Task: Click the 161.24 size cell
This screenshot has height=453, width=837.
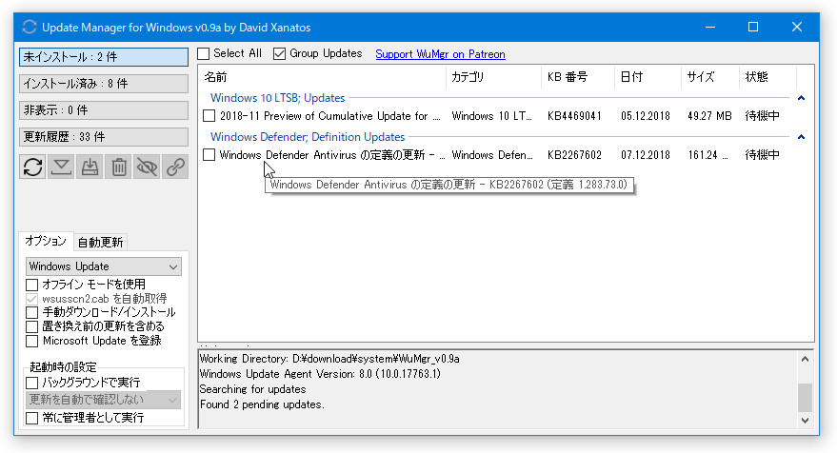Action: click(x=707, y=155)
